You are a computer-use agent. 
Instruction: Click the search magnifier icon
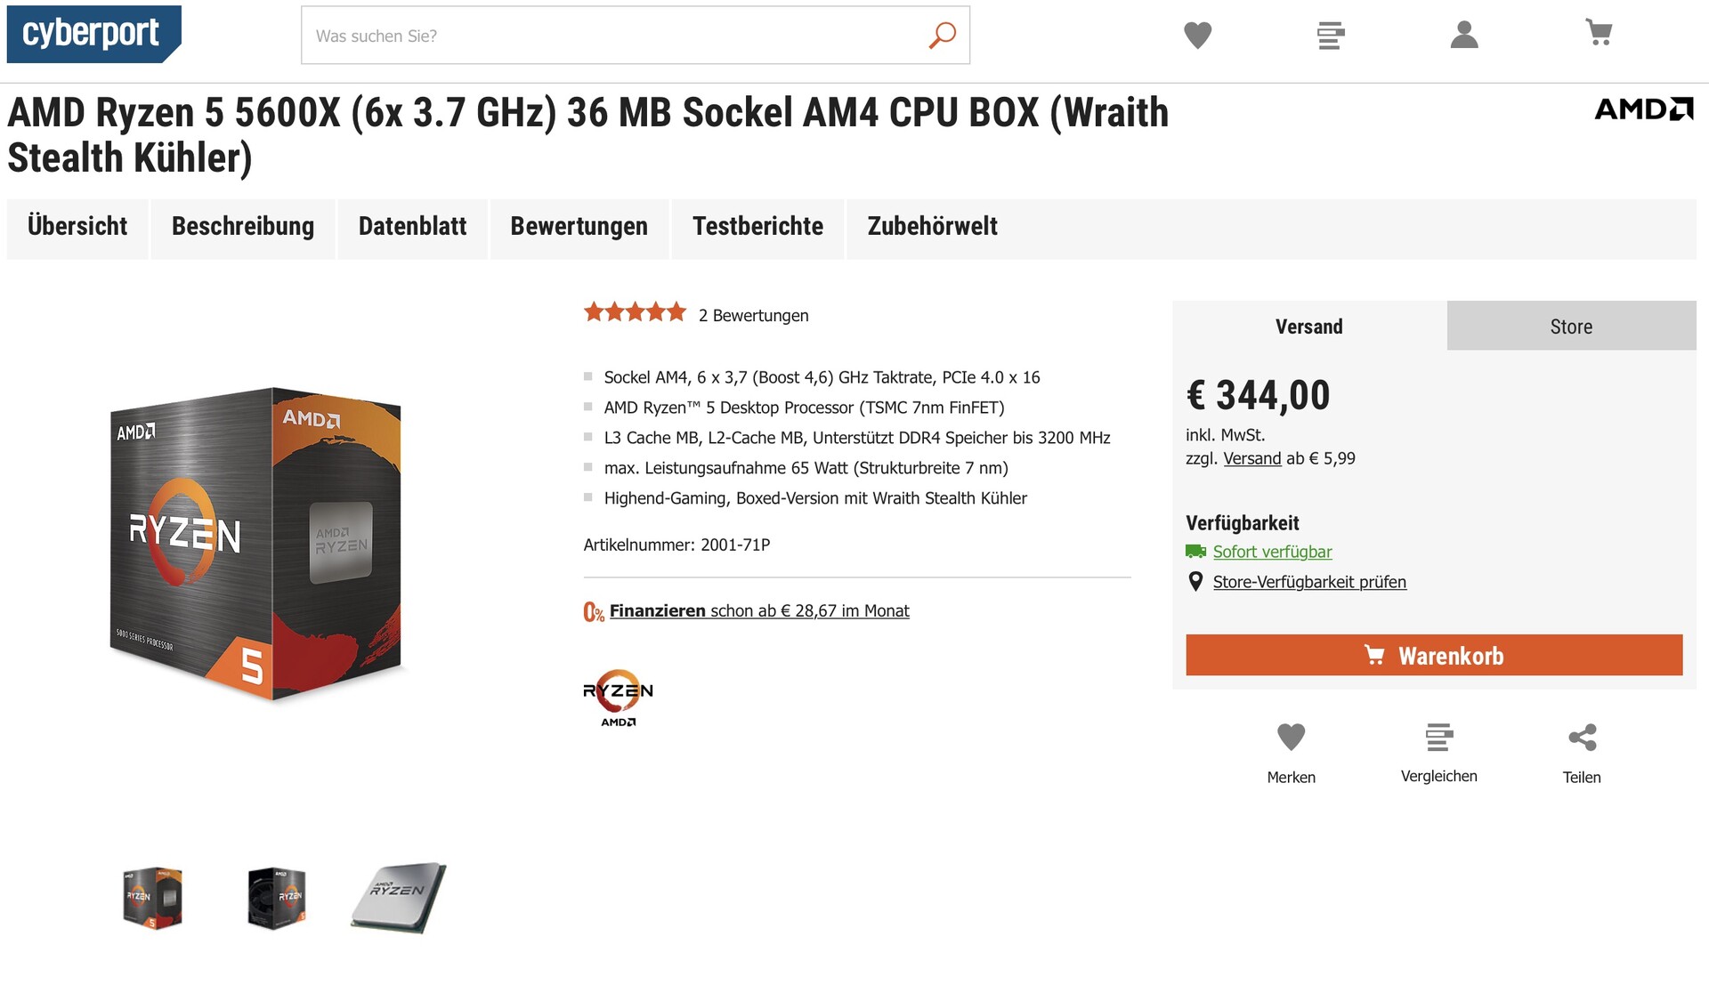click(x=942, y=36)
